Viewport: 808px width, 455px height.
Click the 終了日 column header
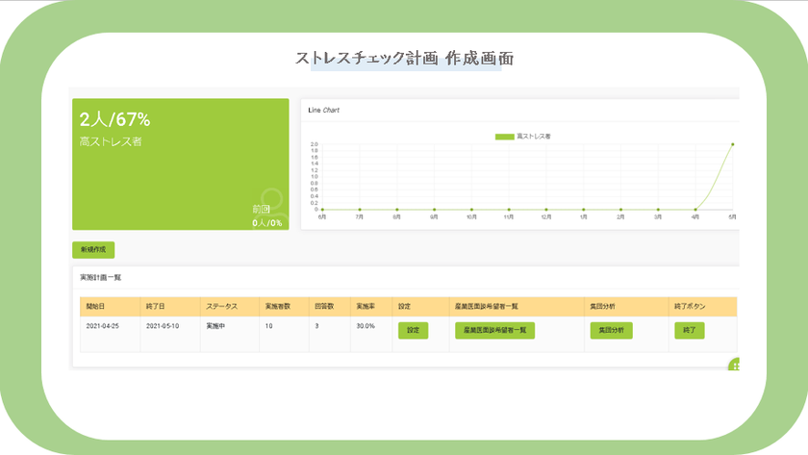click(156, 306)
